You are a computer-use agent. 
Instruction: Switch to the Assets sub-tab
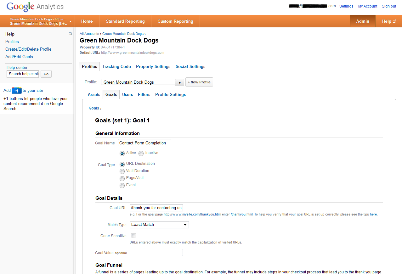(x=94, y=94)
